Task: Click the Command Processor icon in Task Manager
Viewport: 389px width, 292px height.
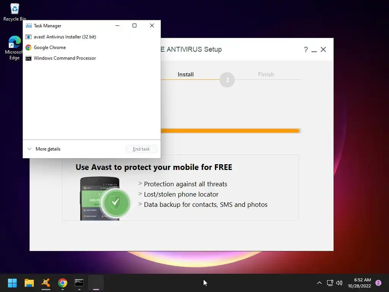Action: [x=28, y=58]
